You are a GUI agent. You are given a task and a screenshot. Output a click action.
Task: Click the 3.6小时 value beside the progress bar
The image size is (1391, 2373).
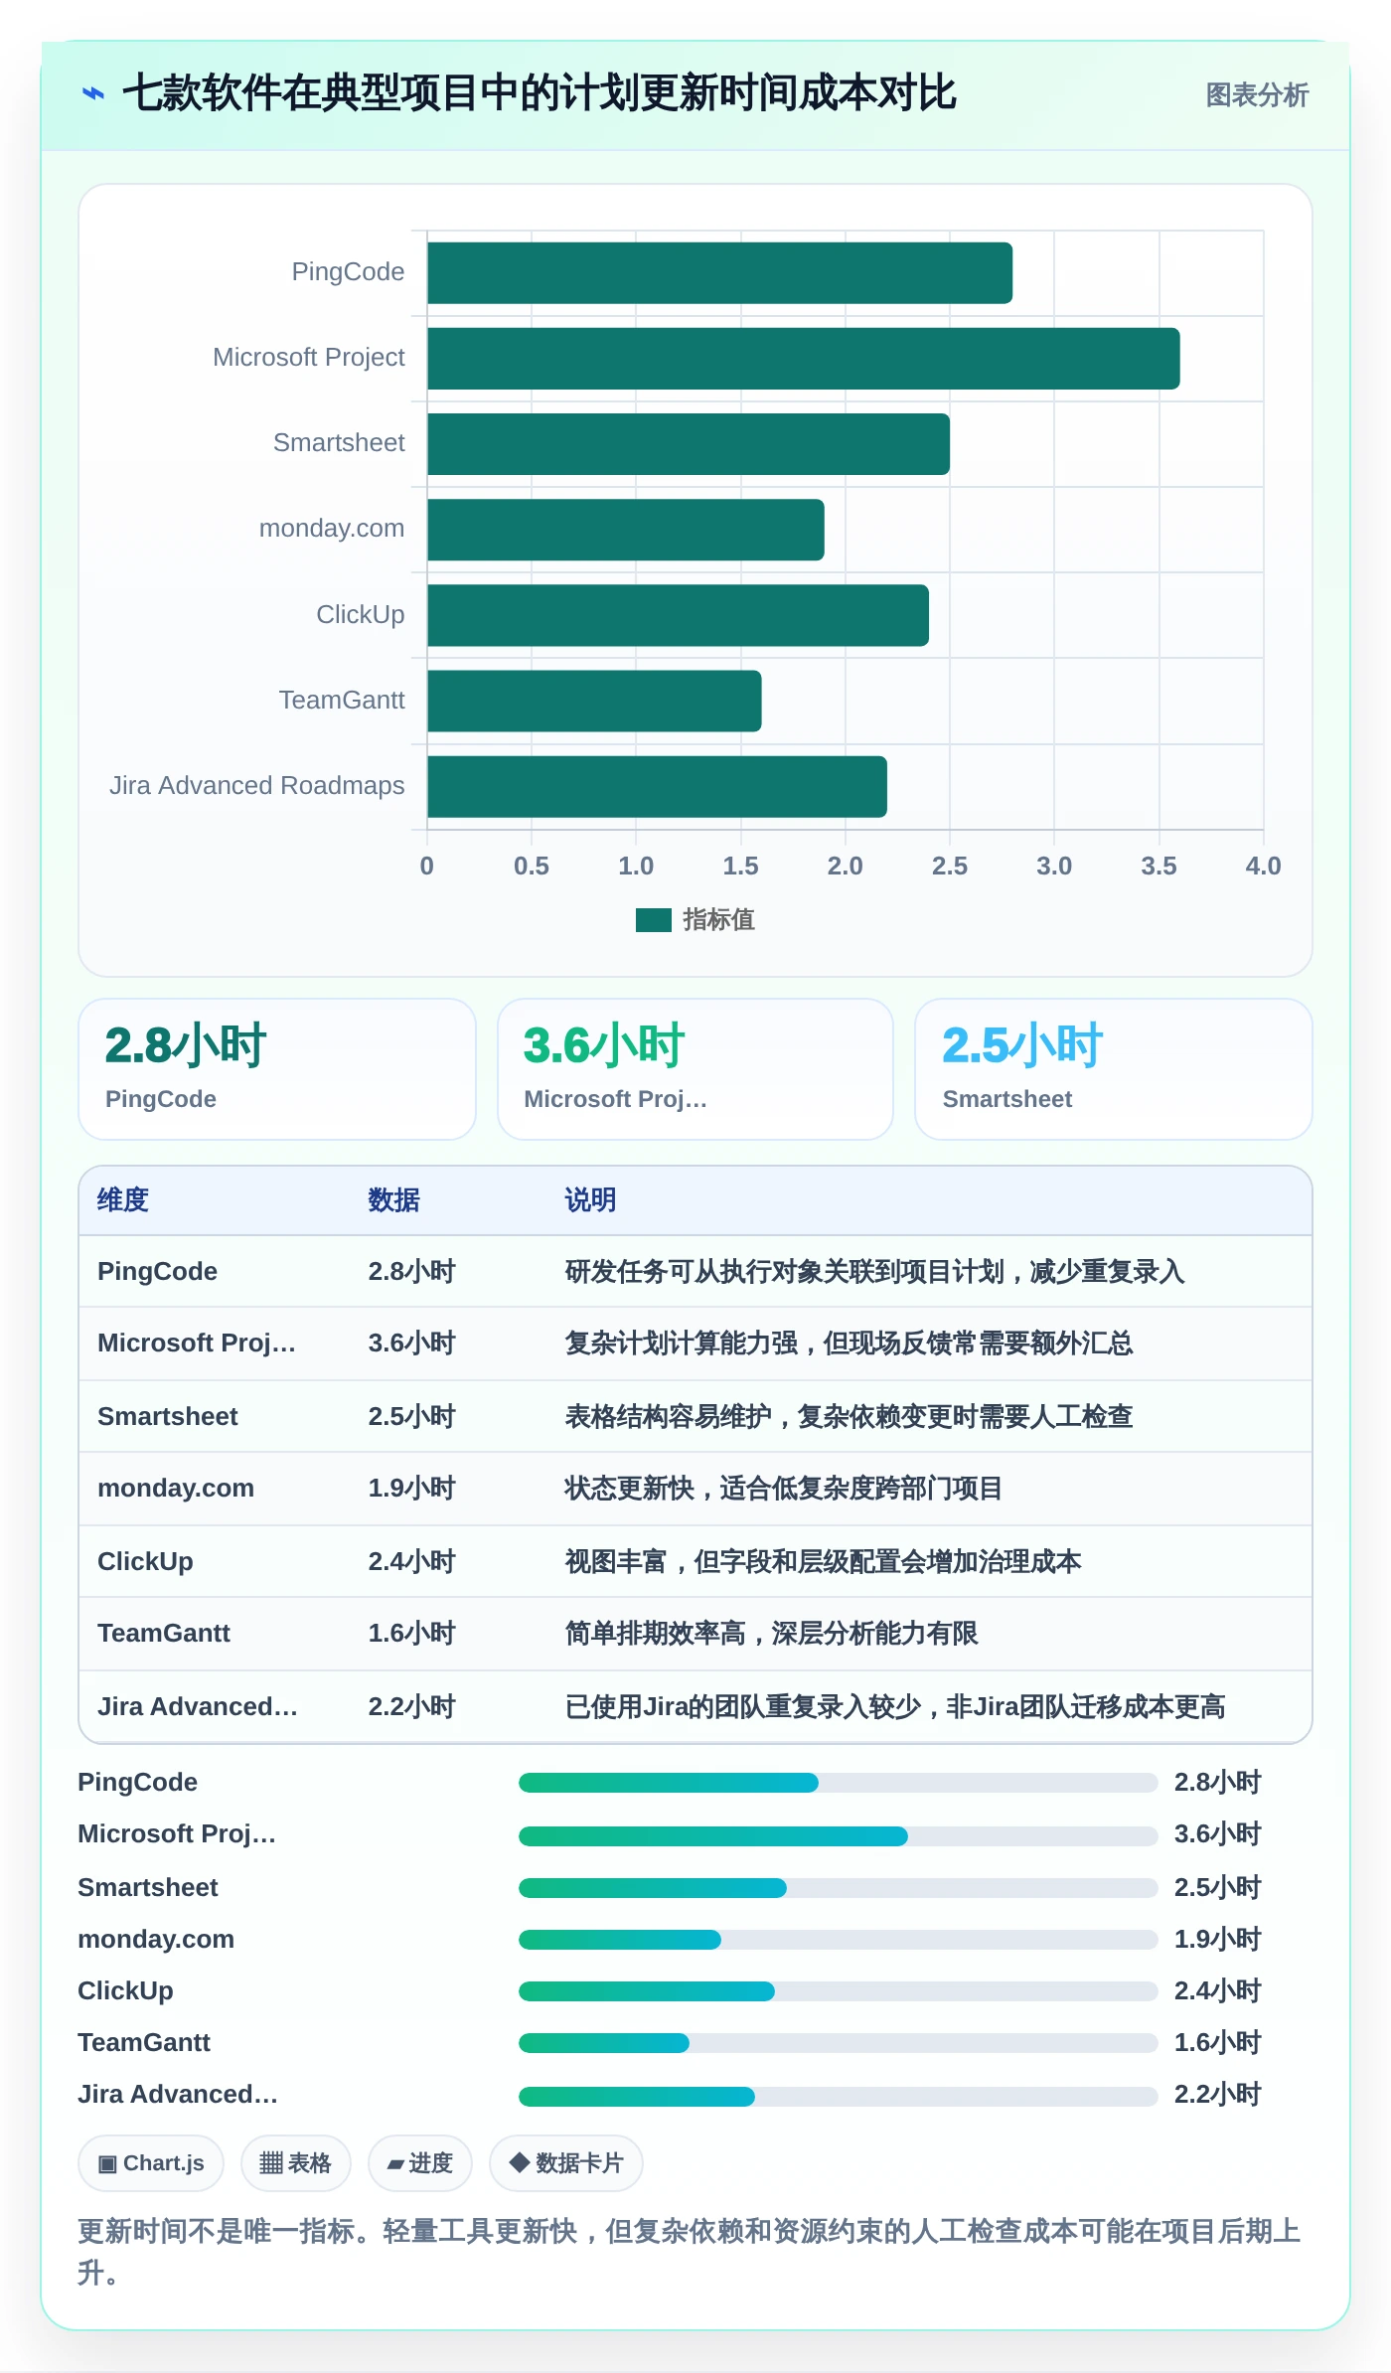coord(1218,1834)
